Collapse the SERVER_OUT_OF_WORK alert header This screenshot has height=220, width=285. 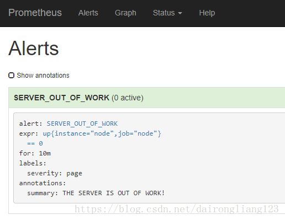point(146,98)
